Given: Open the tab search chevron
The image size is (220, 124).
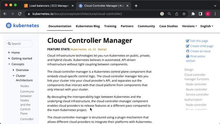Looking at the screenshot, I should [x=215, y=6].
